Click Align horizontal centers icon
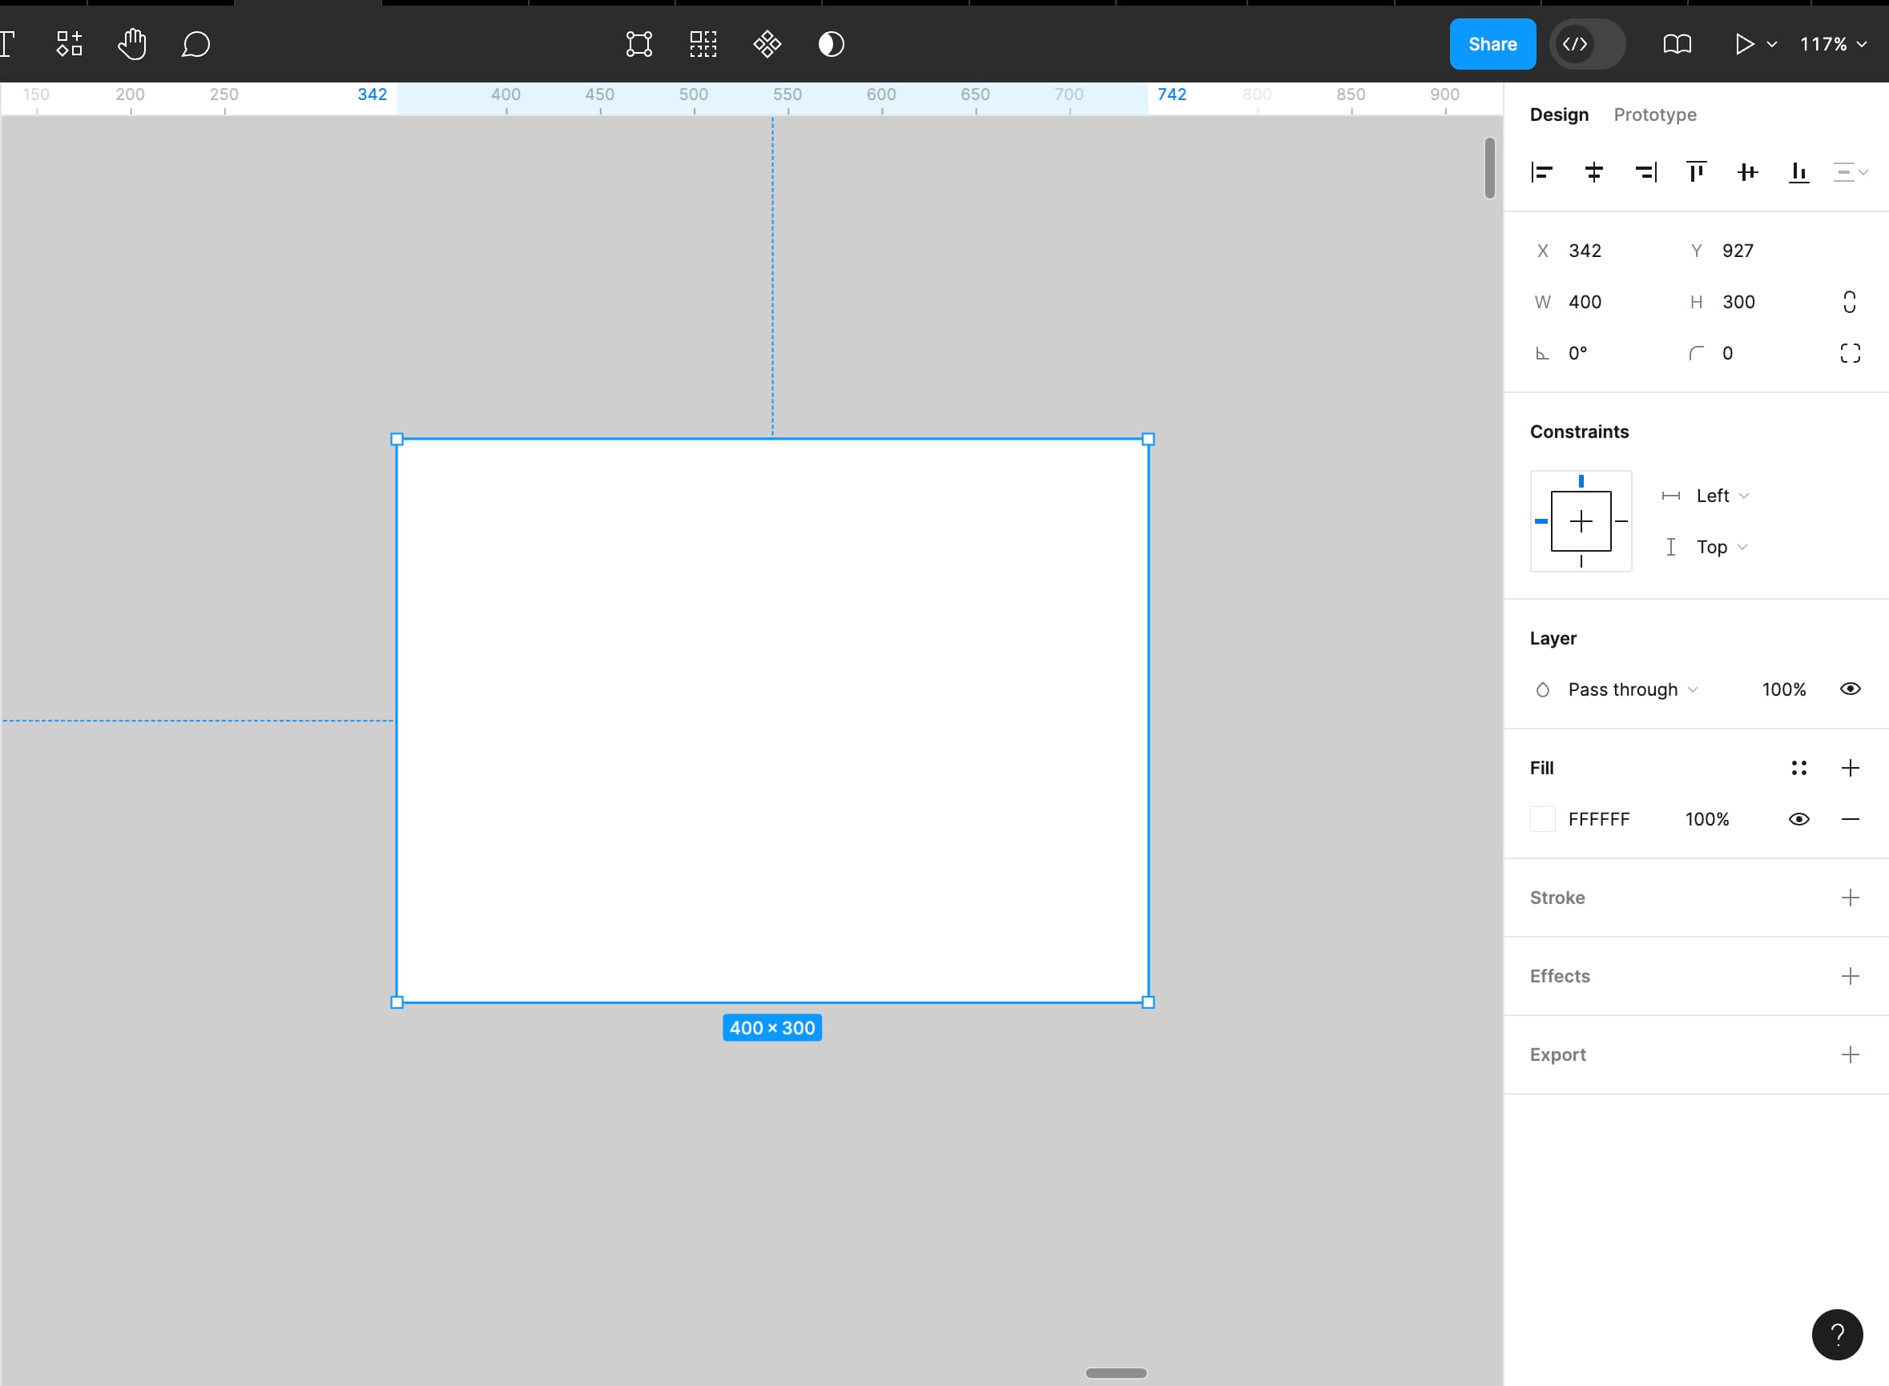This screenshot has height=1386, width=1889. point(1593,172)
